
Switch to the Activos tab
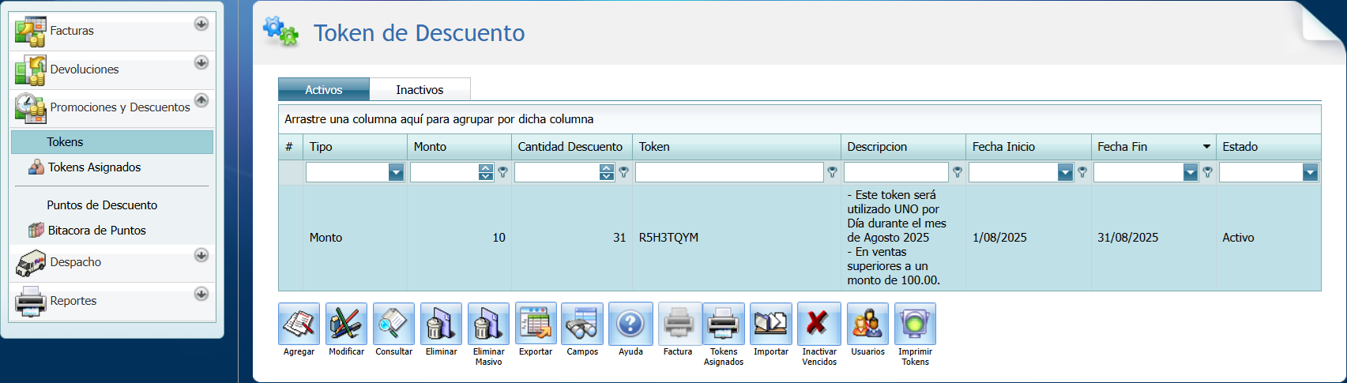click(x=324, y=89)
